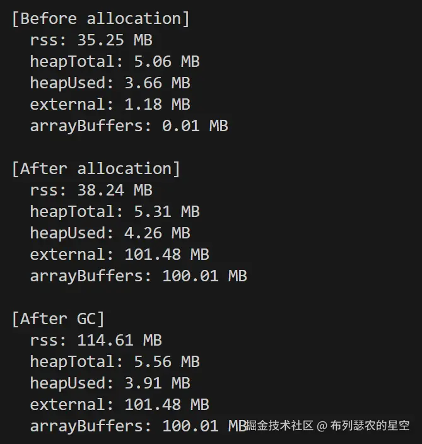This screenshot has height=444, width=422.
Task: Click the [After GC] header line
Action: click(x=58, y=318)
